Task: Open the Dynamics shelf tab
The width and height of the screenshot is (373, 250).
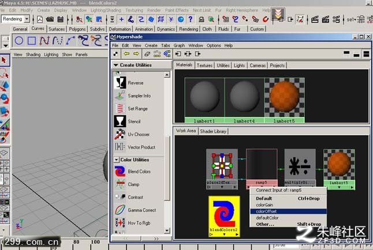Action: click(166, 29)
